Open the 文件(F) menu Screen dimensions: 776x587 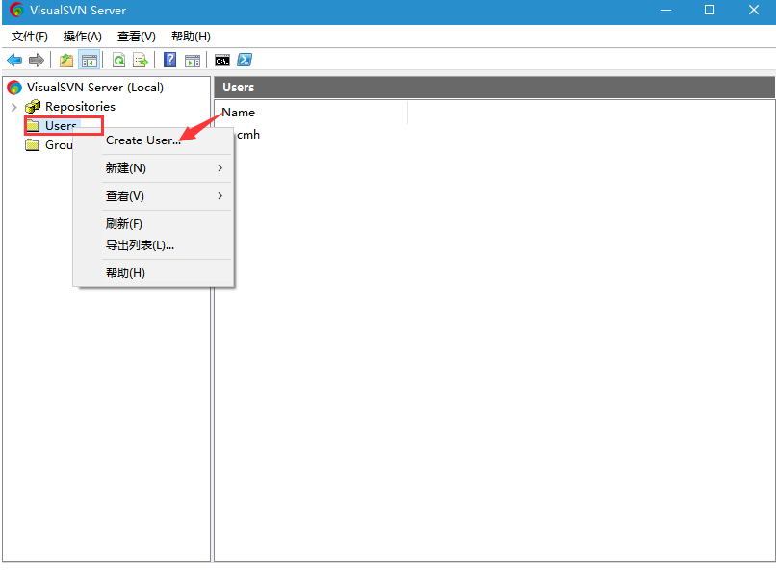click(30, 37)
